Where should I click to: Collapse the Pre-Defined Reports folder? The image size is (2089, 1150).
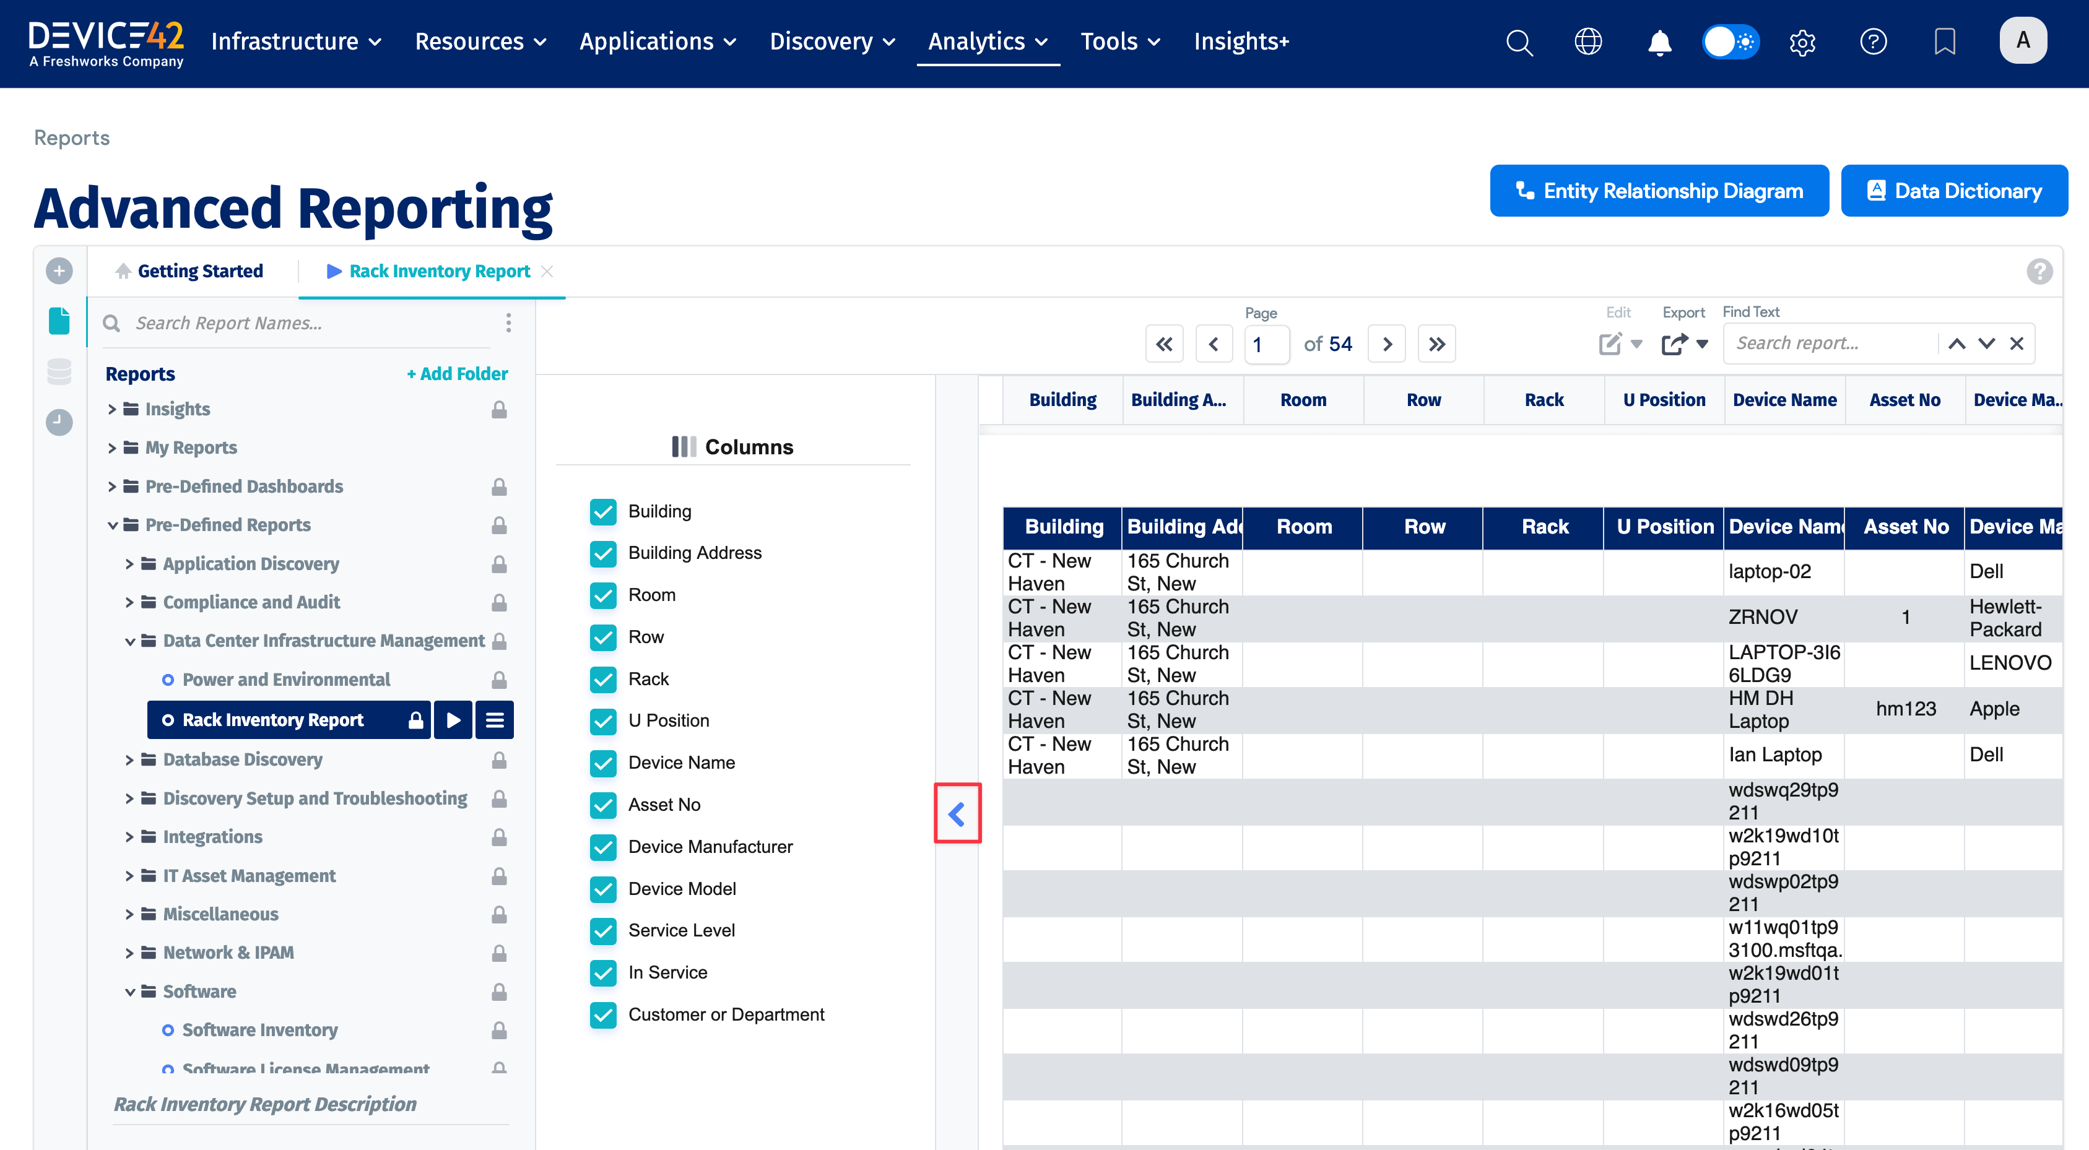(112, 525)
